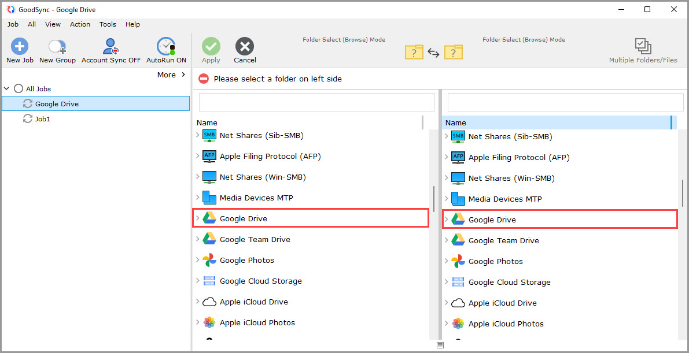Click the right folder question mark icon
Screen dimensions: 689x353
coord(454,52)
